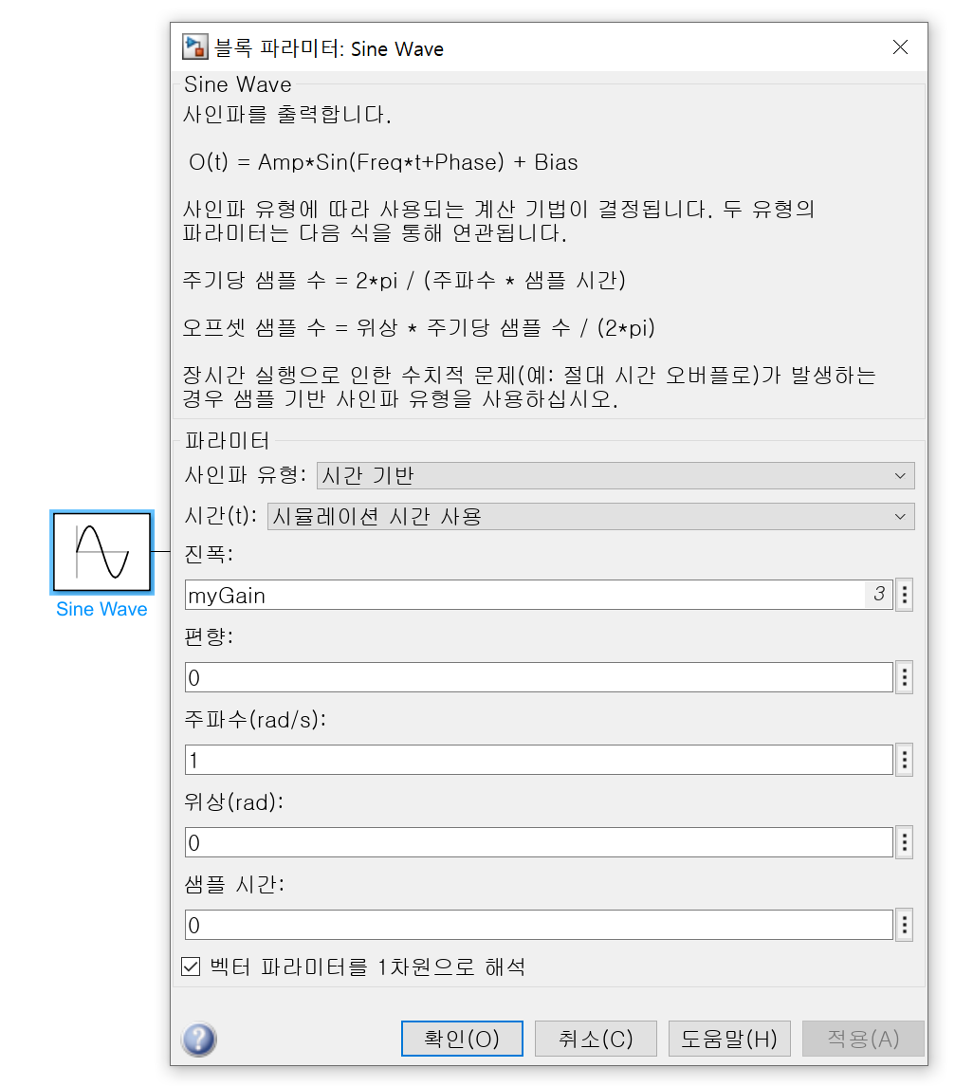955x1086 pixels.
Task: Open the action icon next to 위상(rad)
Action: click(904, 842)
